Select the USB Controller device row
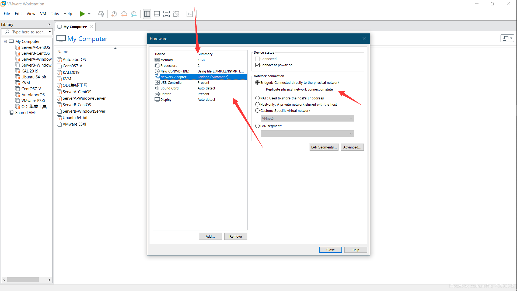The width and height of the screenshot is (517, 291). (x=200, y=83)
